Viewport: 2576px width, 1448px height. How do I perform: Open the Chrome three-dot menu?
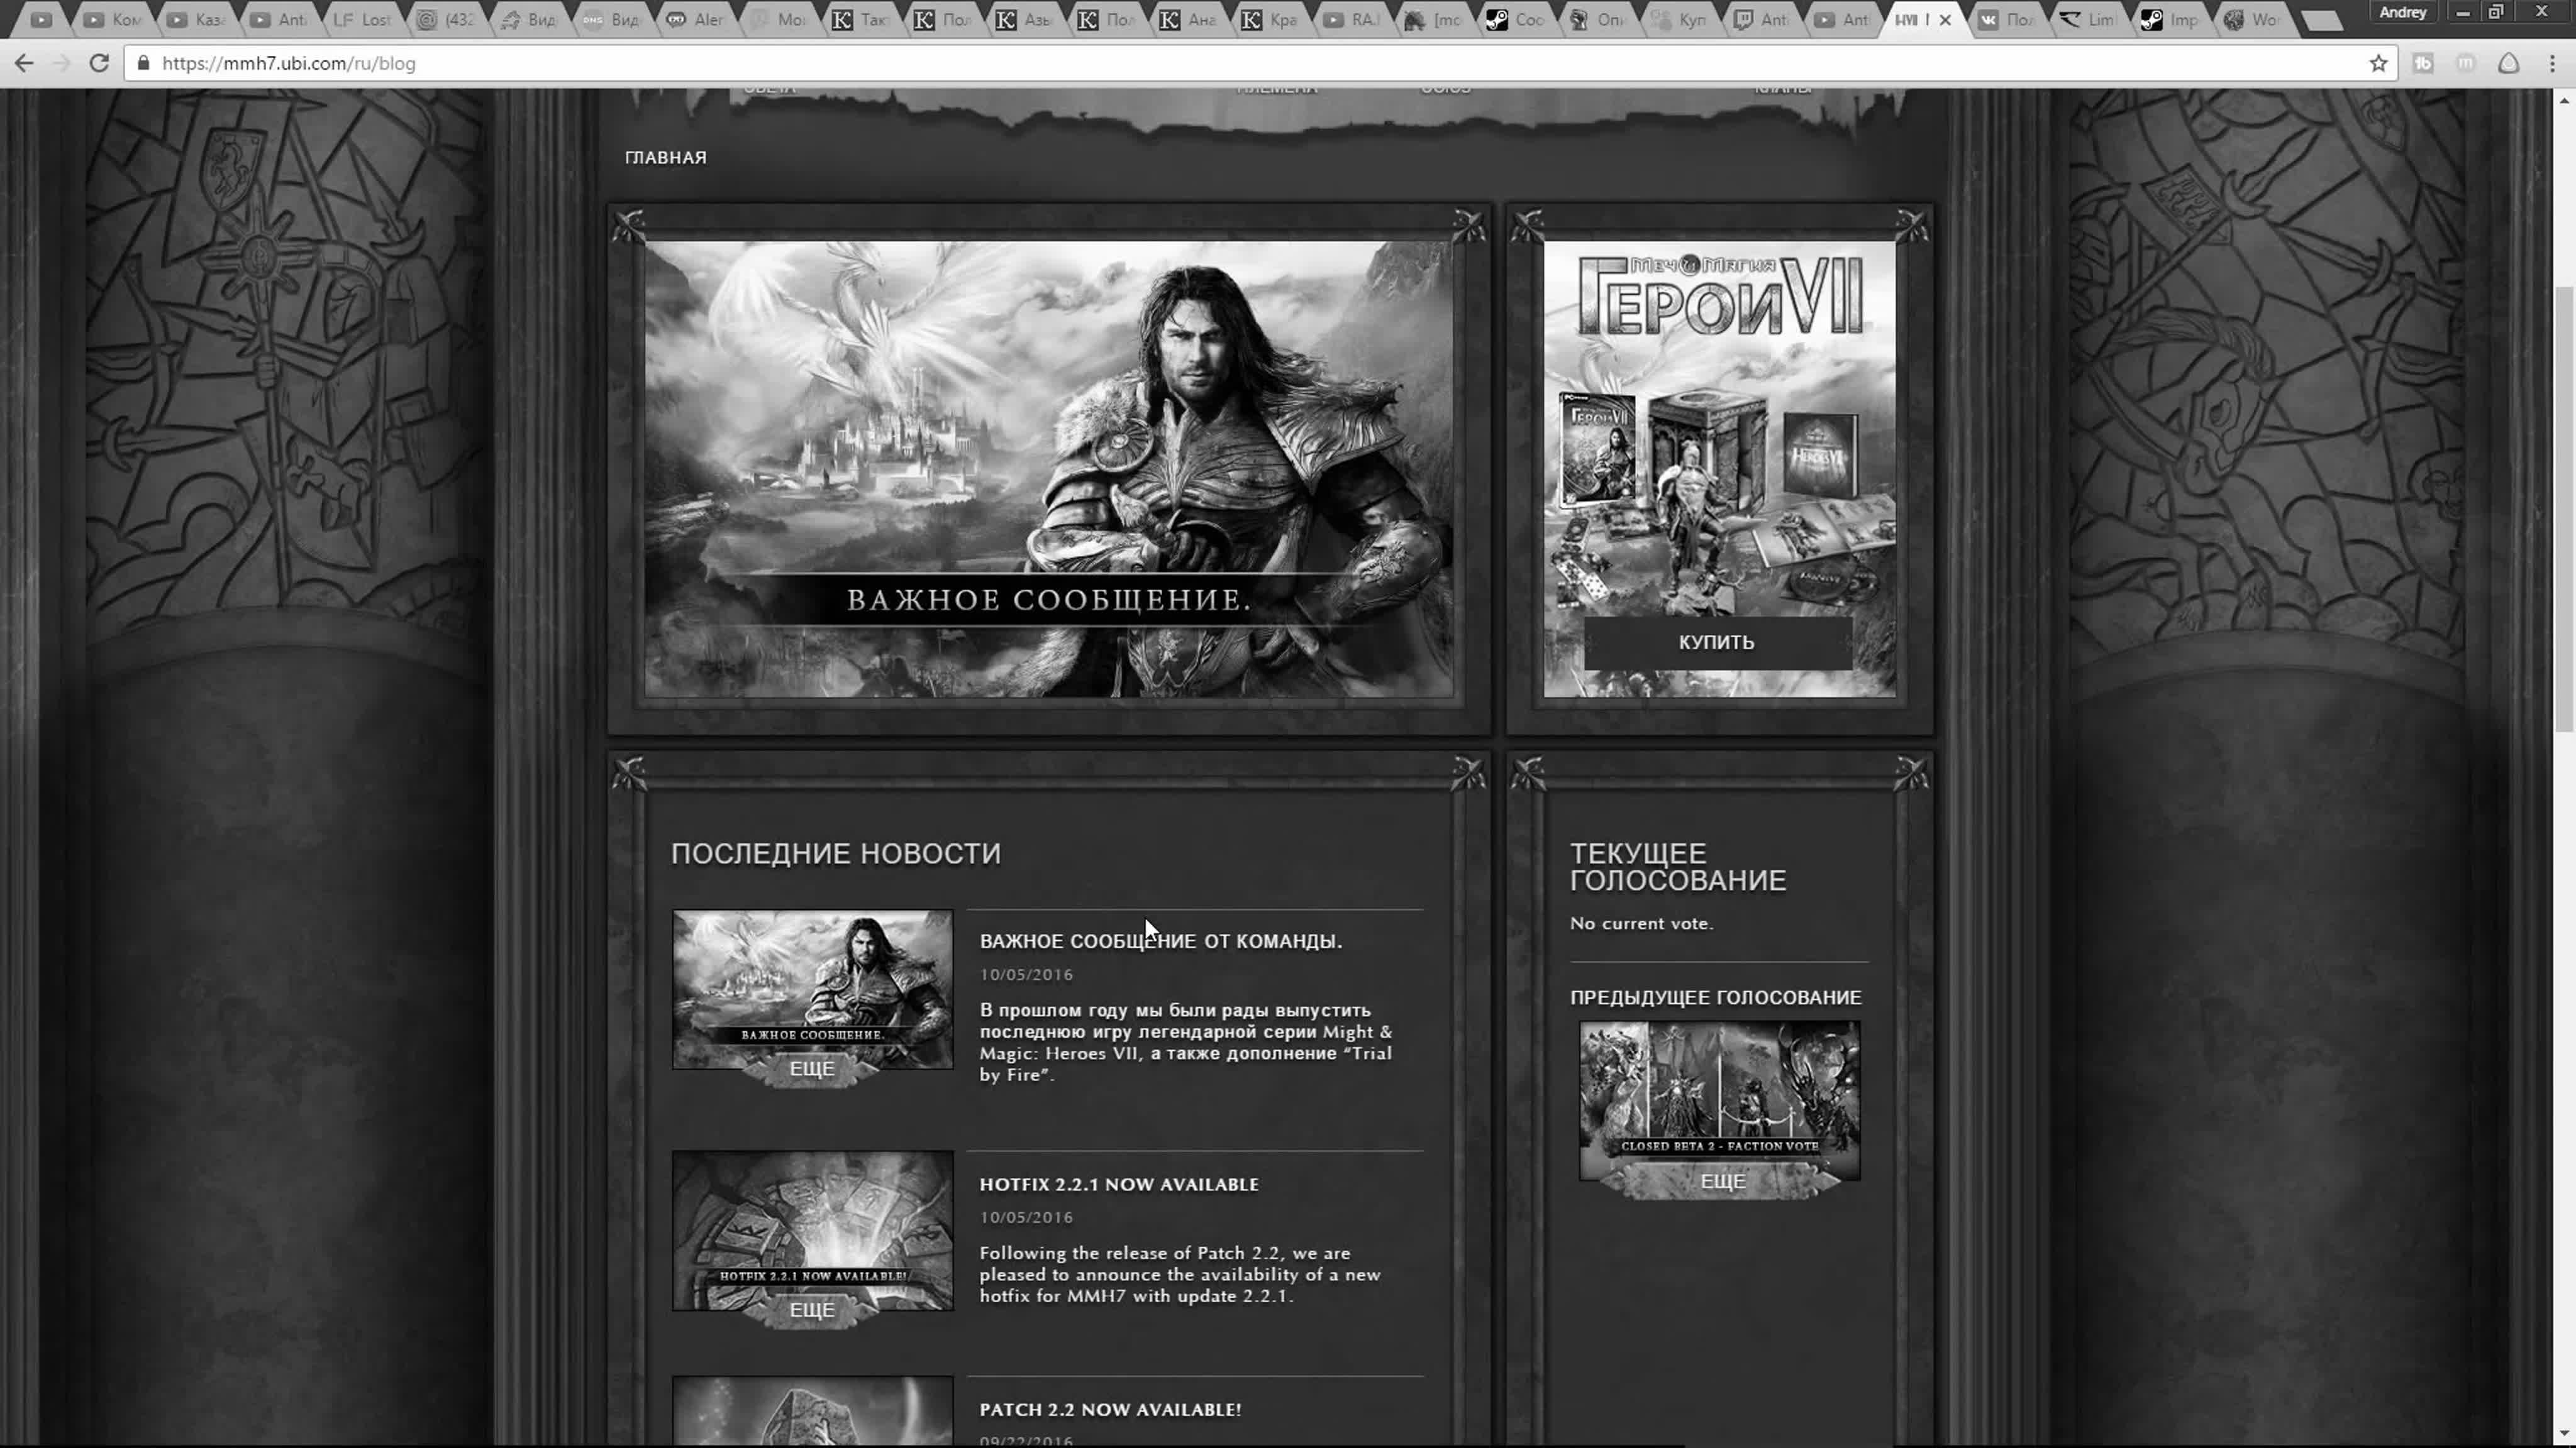[2552, 63]
